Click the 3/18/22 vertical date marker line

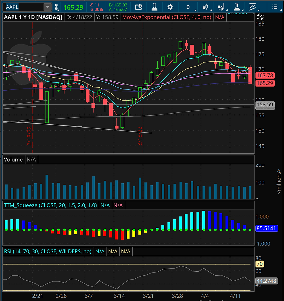(x=143, y=87)
